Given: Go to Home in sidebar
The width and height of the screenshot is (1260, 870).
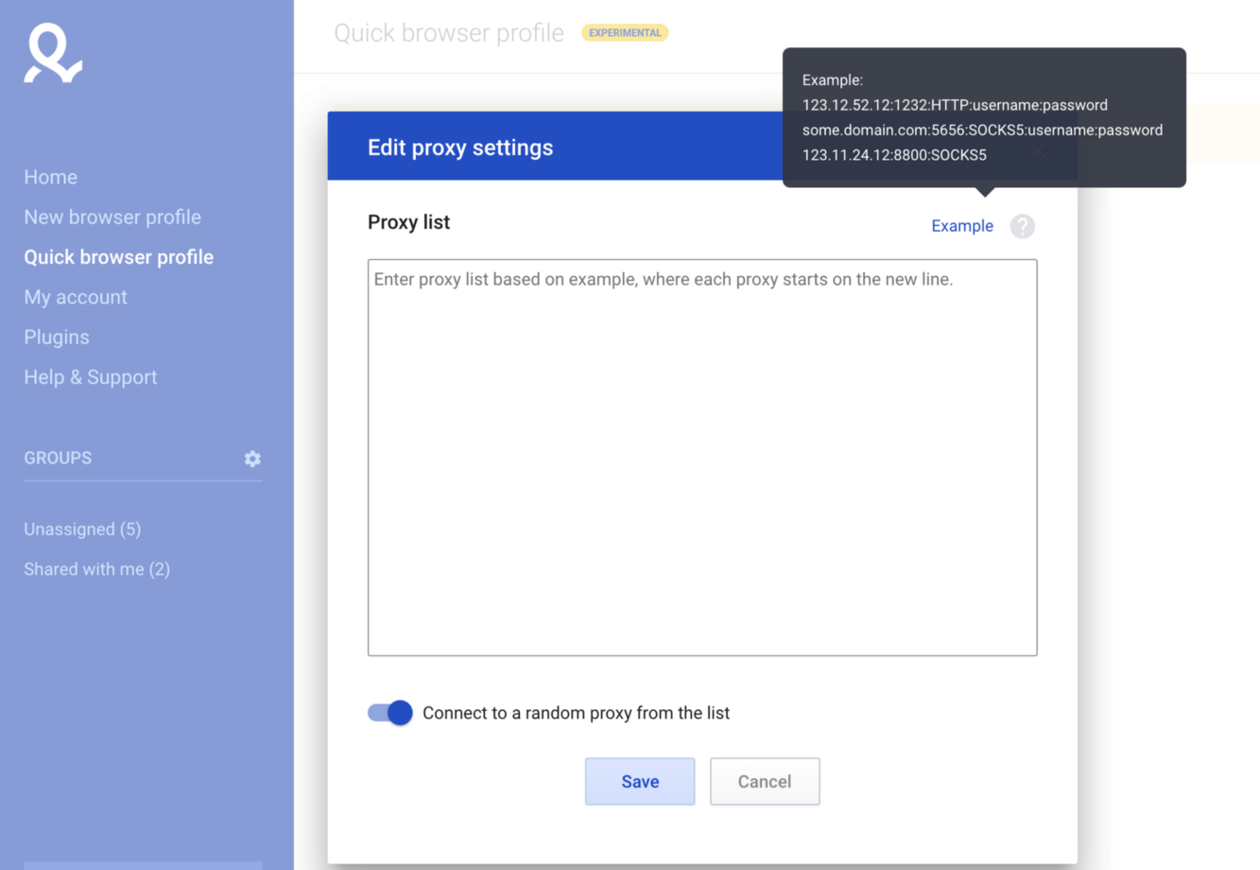Looking at the screenshot, I should (x=51, y=177).
